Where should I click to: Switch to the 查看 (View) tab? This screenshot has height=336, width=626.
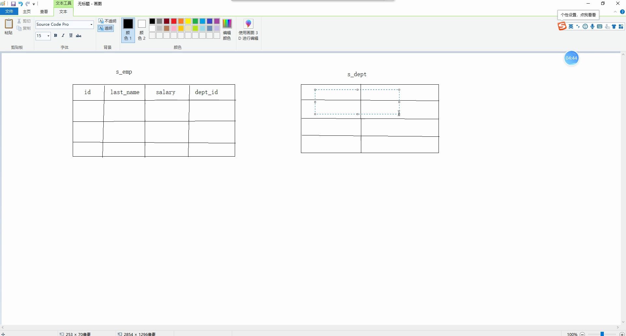tap(44, 12)
